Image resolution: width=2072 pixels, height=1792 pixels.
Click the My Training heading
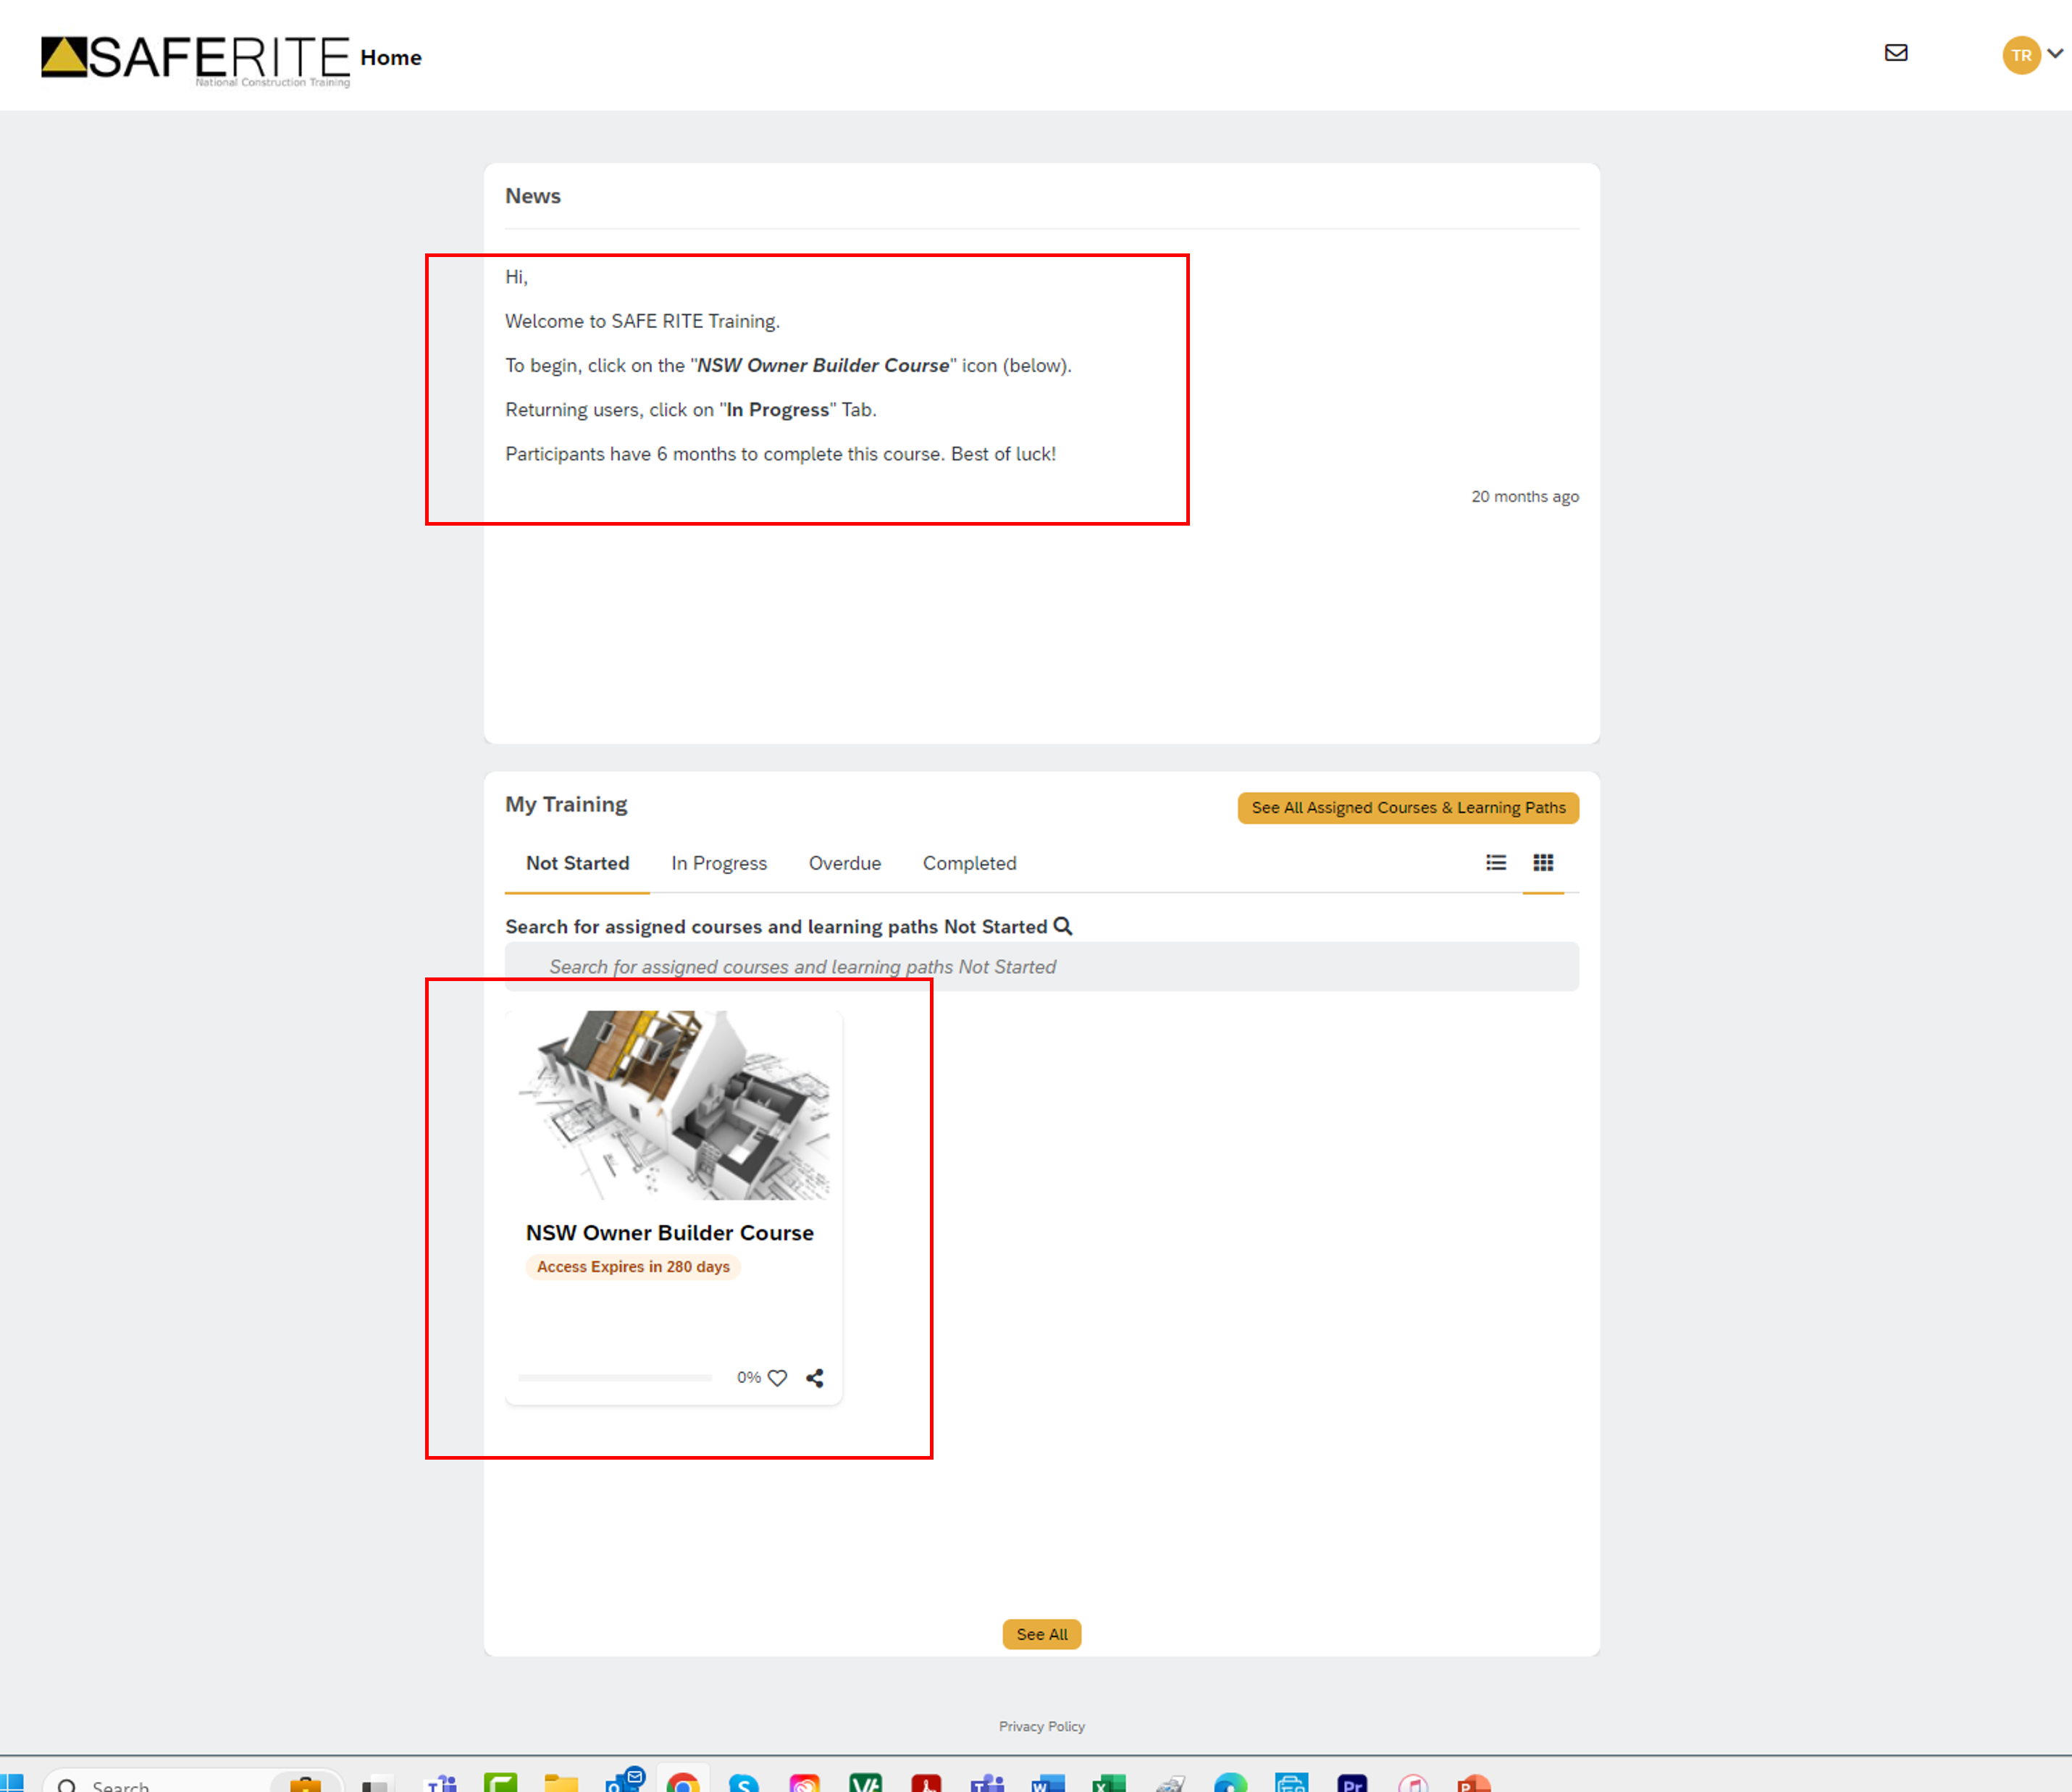[x=566, y=804]
